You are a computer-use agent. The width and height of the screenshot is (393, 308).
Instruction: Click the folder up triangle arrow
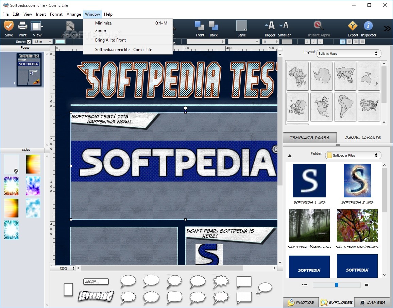(x=290, y=156)
